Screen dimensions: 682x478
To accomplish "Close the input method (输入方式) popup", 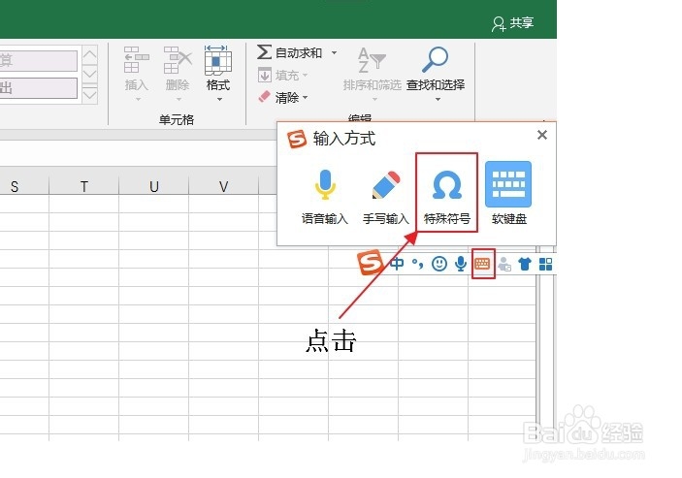I will (542, 135).
